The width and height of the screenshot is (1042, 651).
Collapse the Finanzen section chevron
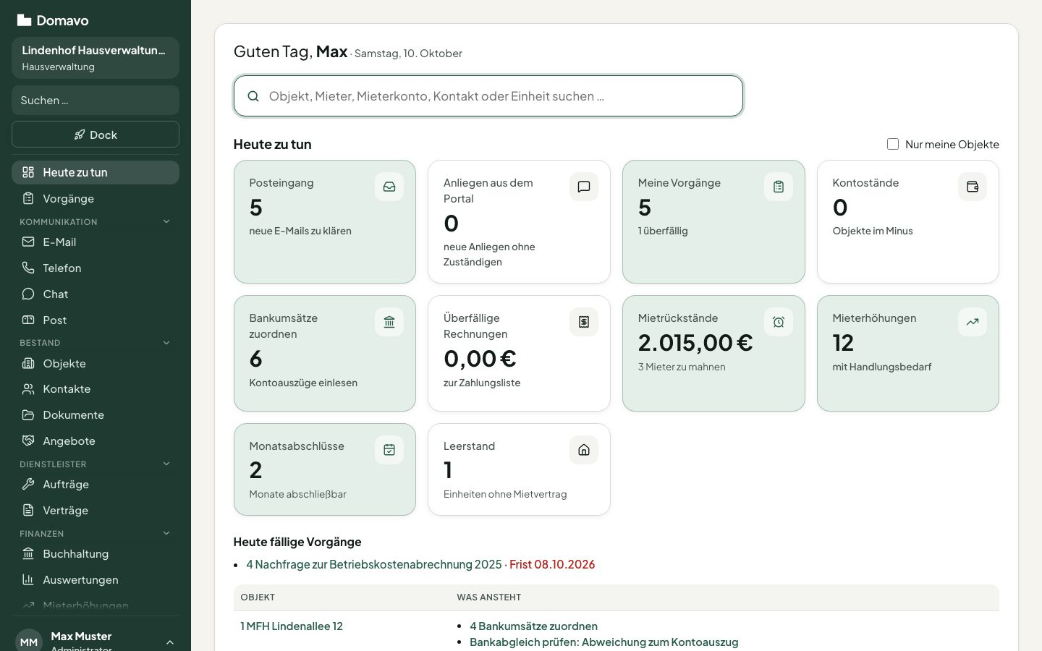166,533
